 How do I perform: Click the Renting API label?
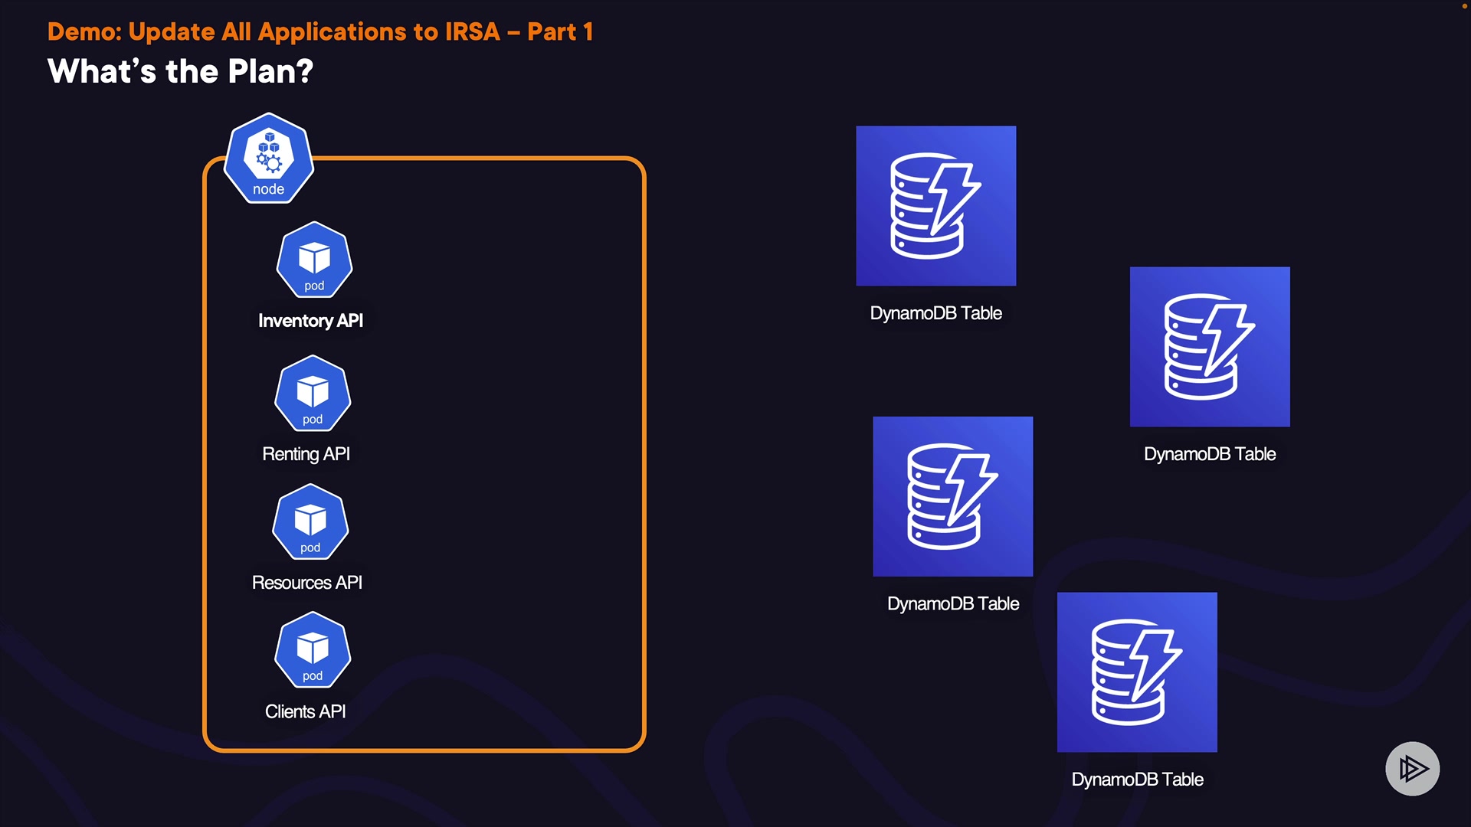306,454
